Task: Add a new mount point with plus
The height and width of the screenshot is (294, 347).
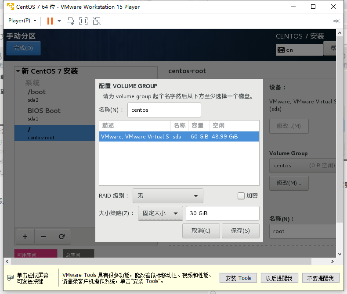Action: pyautogui.click(x=25, y=237)
